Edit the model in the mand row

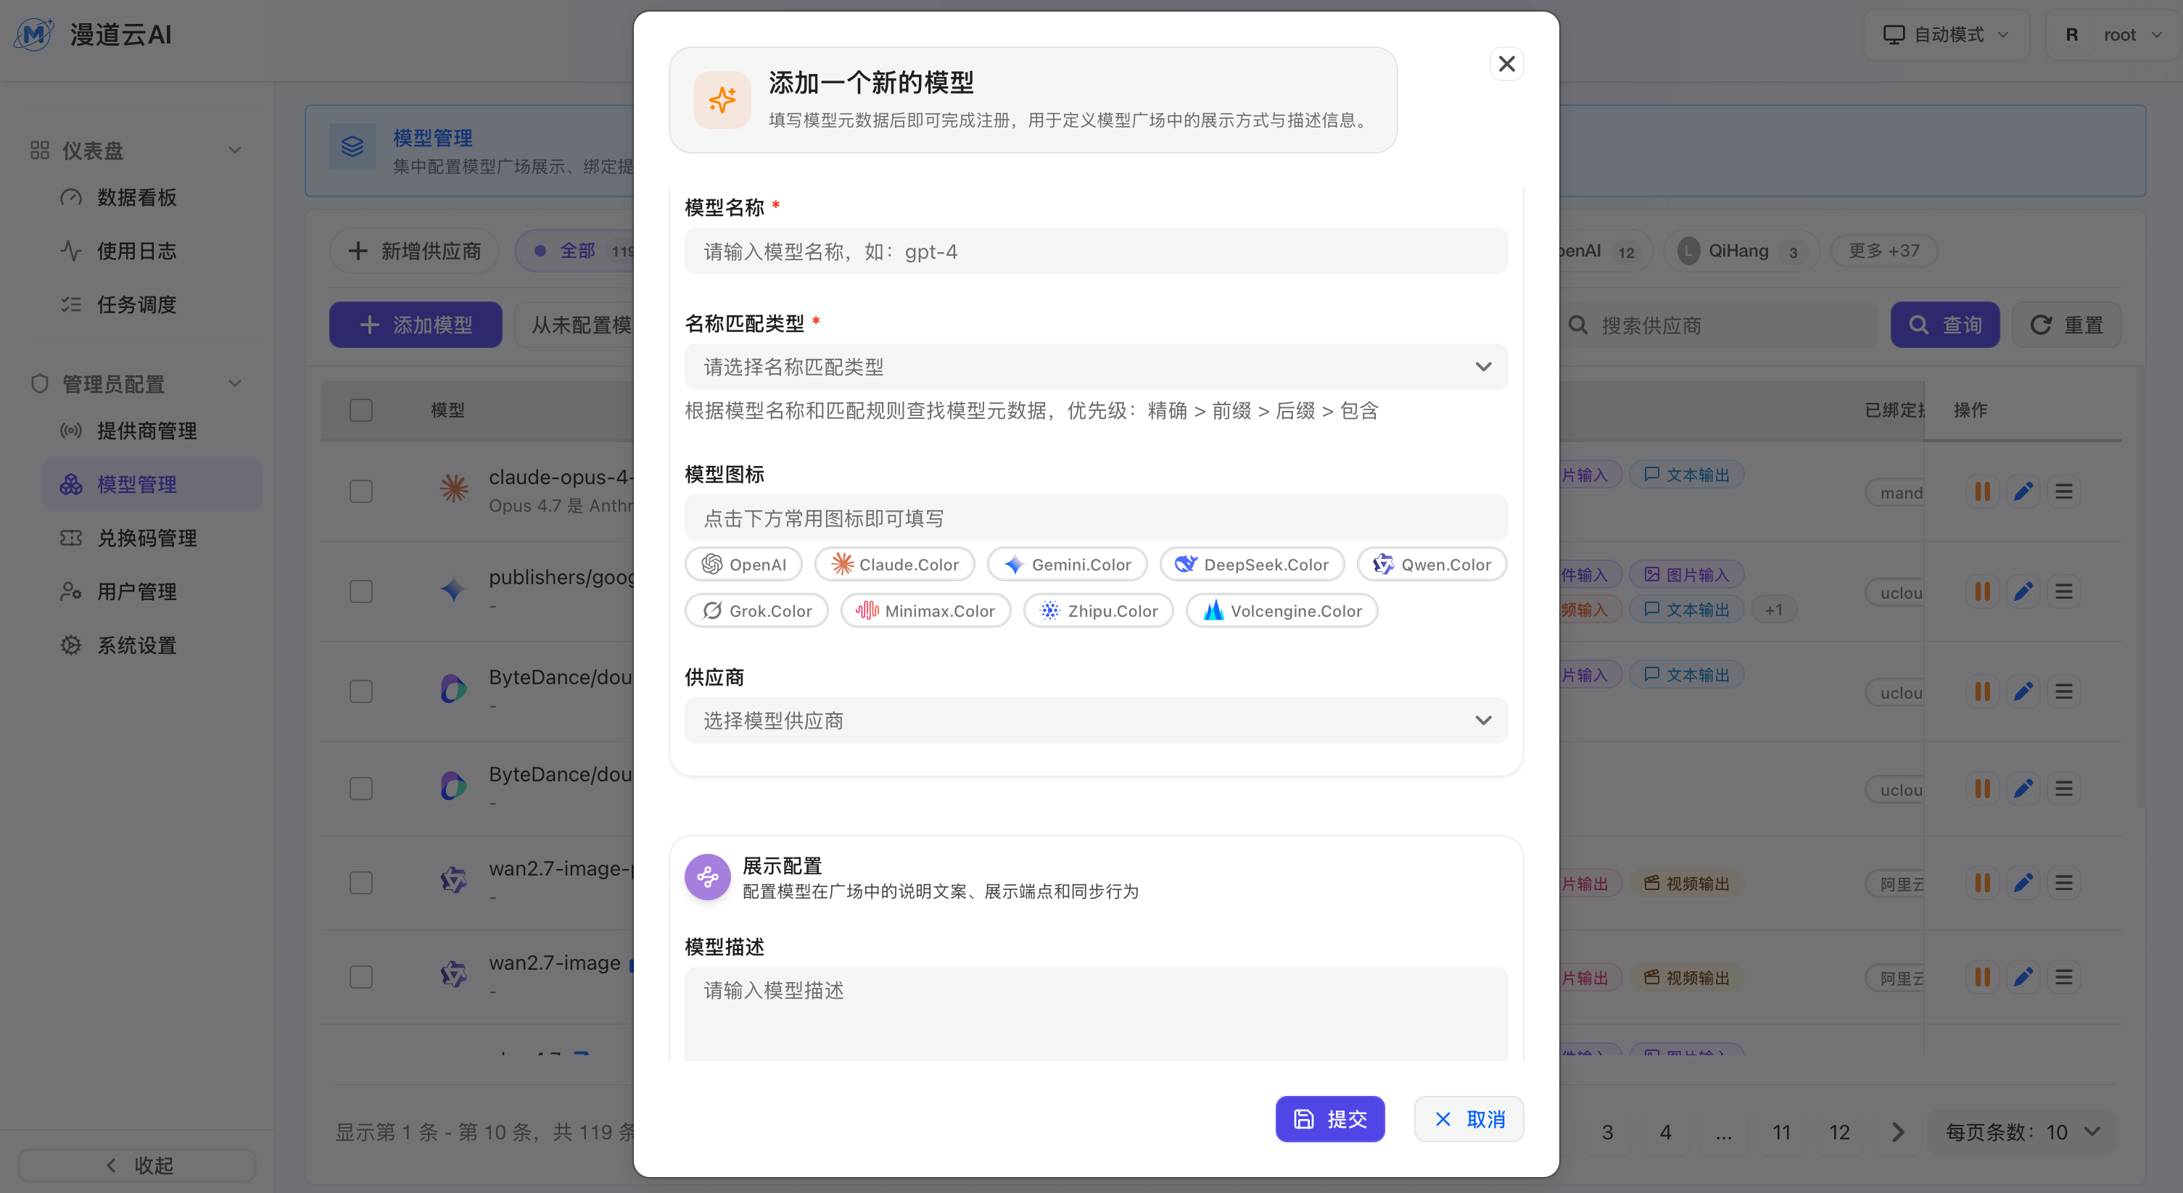coord(2023,492)
